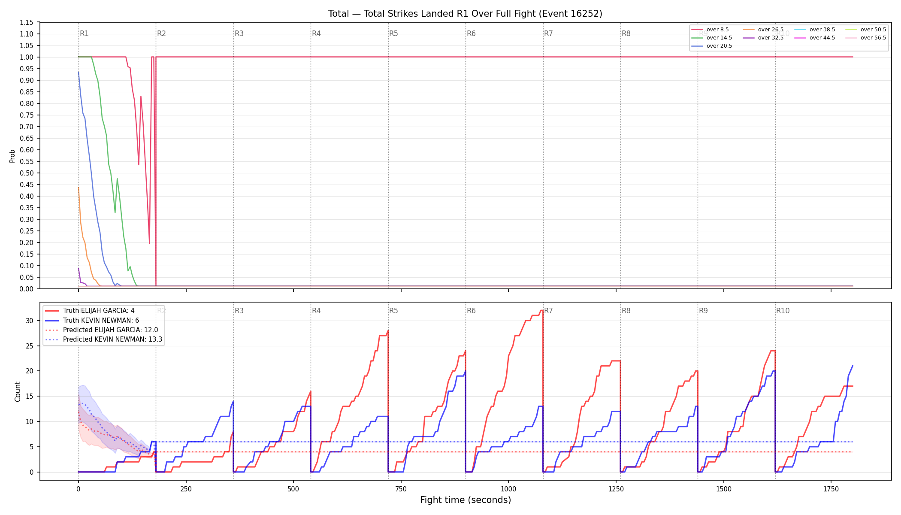This screenshot has height=515, width=901.
Task: Click the R3 round marker in the probability chart
Action: coord(239,33)
